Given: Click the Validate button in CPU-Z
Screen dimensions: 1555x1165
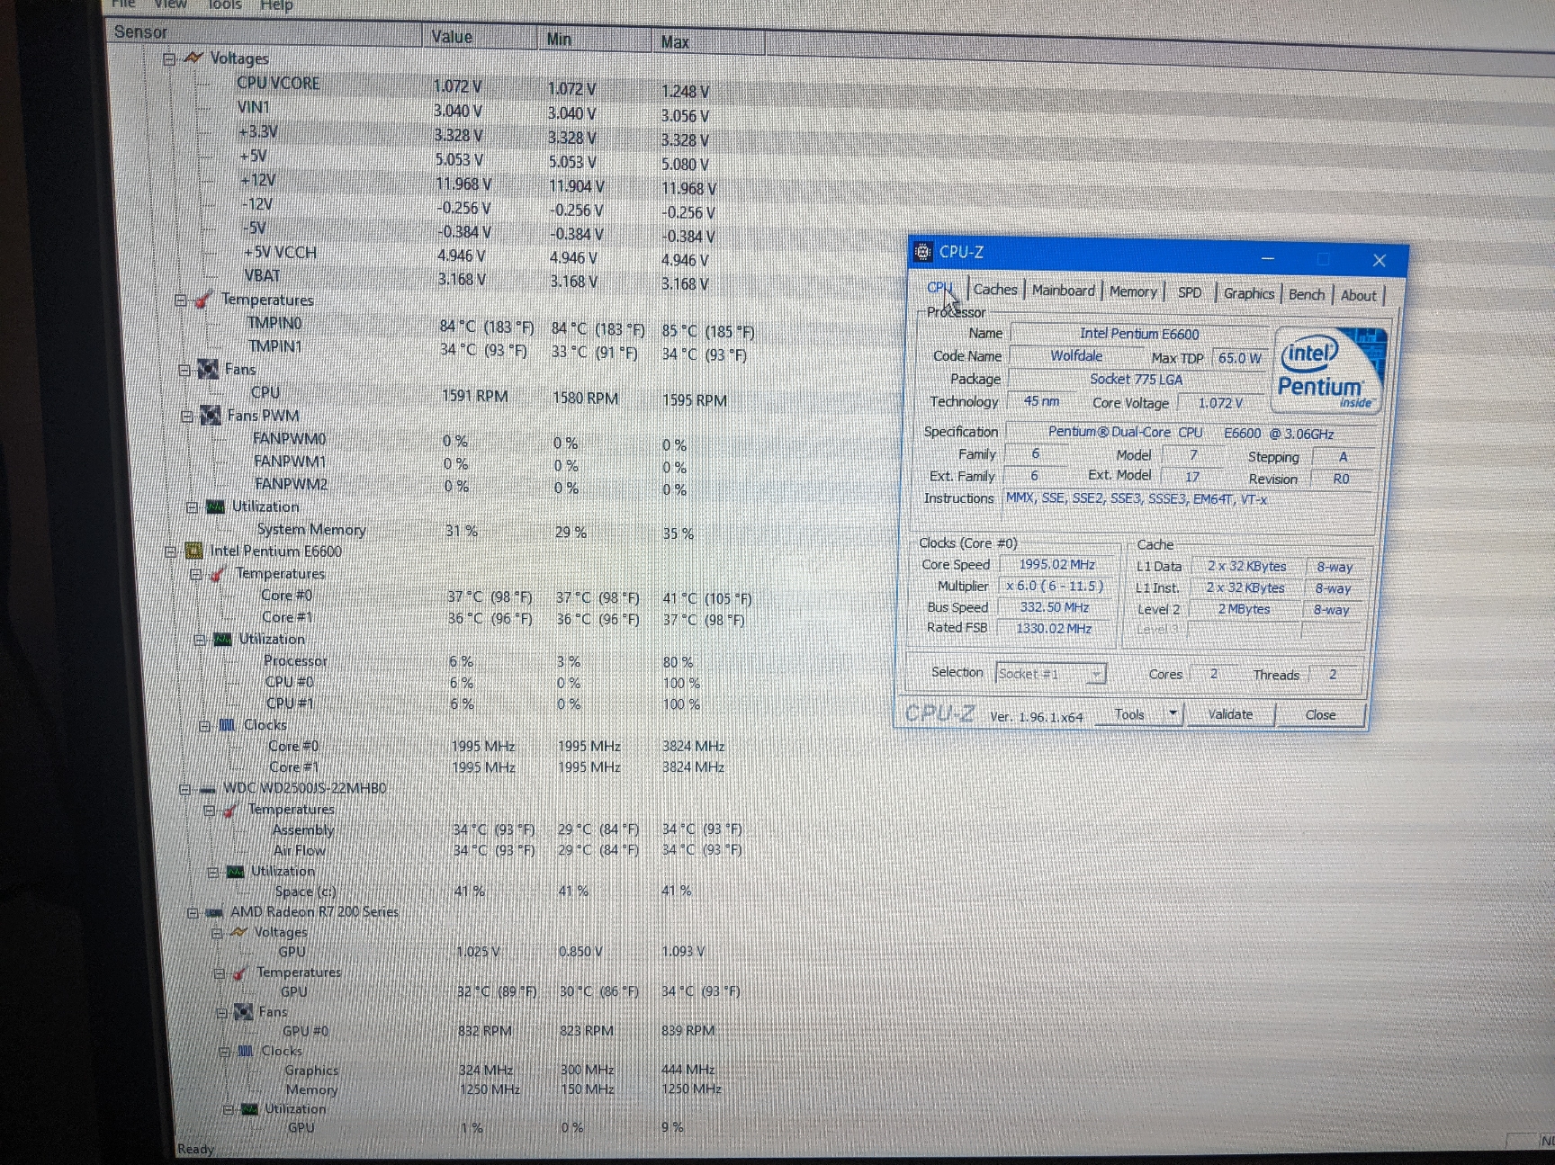Looking at the screenshot, I should pyautogui.click(x=1230, y=714).
